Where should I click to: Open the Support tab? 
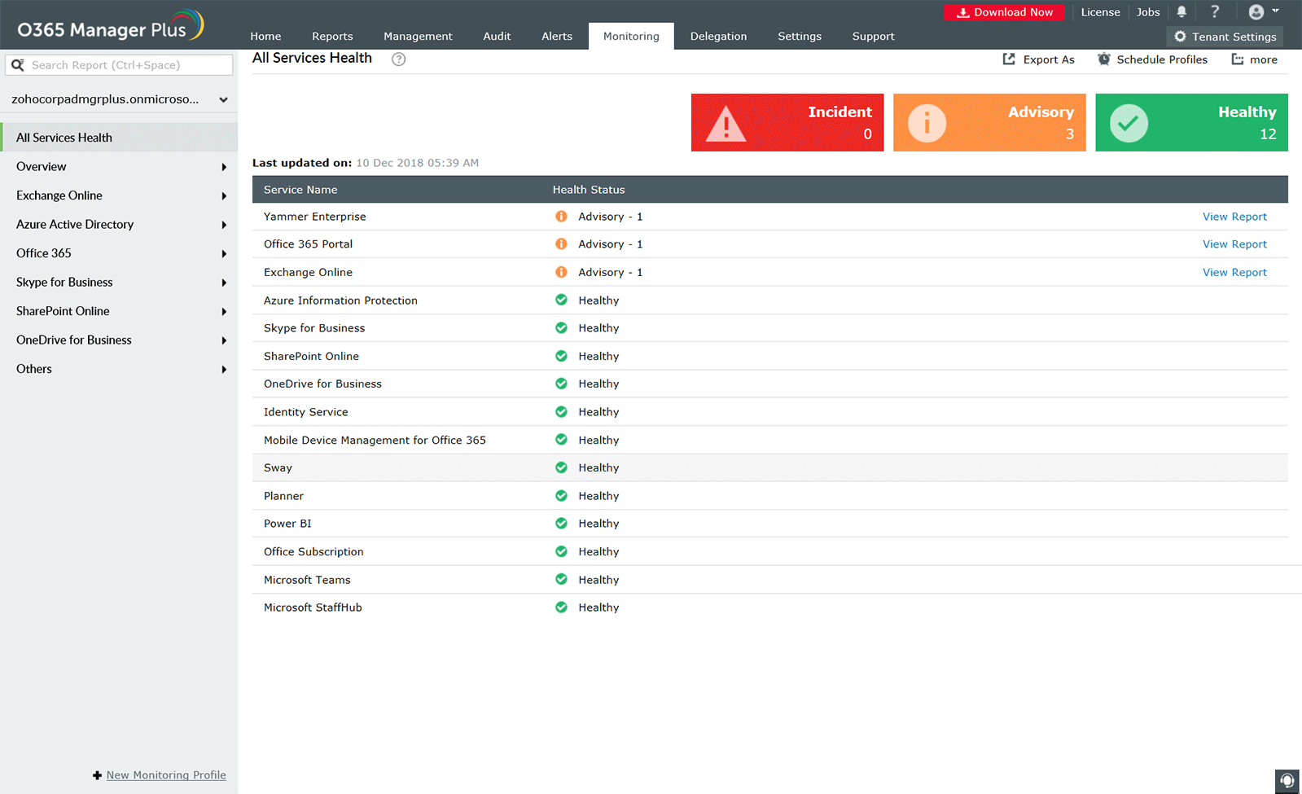point(873,36)
